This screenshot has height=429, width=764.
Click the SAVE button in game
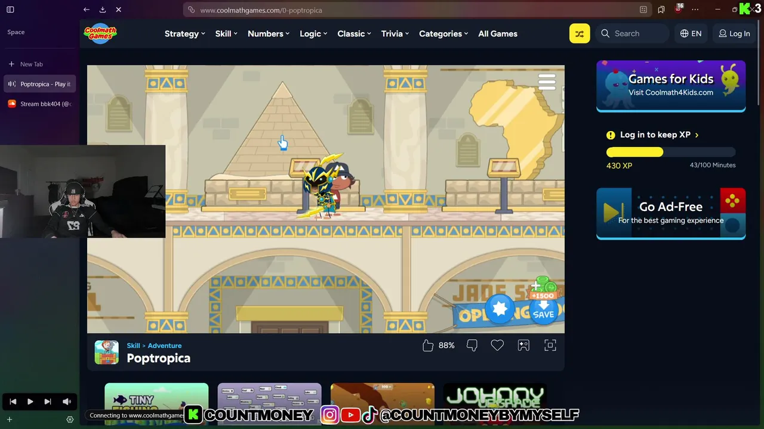(543, 310)
